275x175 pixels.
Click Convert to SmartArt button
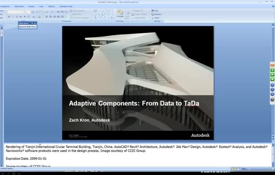click(80, 18)
